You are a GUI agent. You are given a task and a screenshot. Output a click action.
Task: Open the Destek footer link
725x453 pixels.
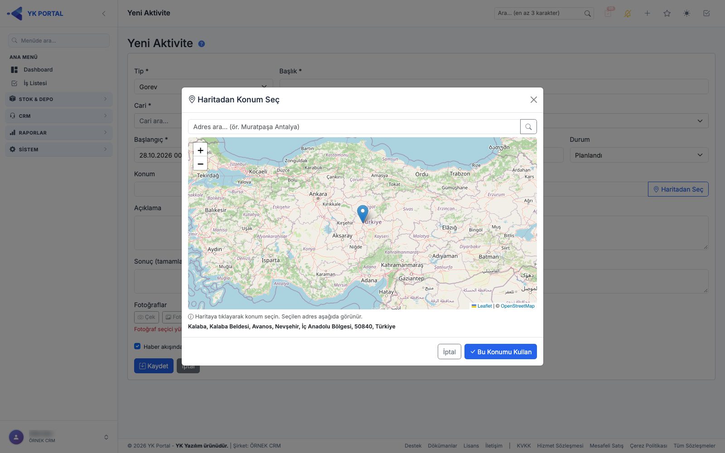(x=413, y=446)
